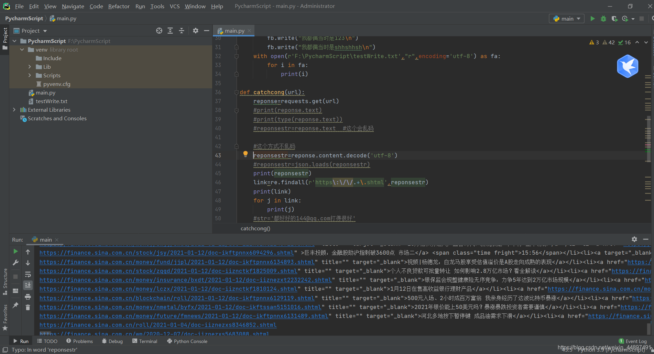This screenshot has height=354, width=654.
Task: Click the Locate/Select Opened File crosshair icon
Action: point(159,31)
